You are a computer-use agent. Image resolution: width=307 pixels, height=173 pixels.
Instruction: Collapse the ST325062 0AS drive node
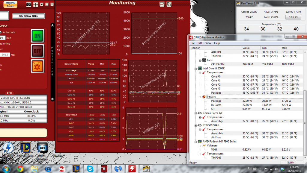pyautogui.click(x=195, y=125)
